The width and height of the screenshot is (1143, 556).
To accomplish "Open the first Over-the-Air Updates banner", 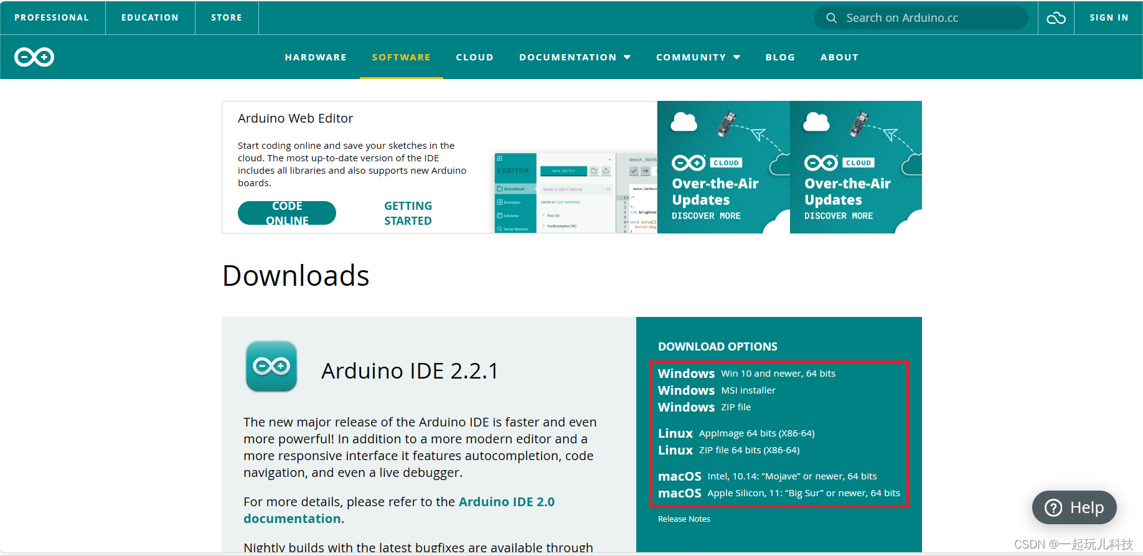I will pos(723,167).
